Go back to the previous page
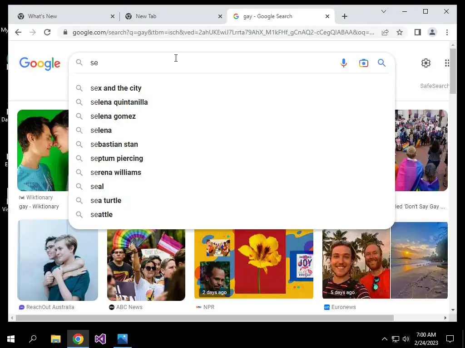This screenshot has height=348, width=465. (x=18, y=32)
